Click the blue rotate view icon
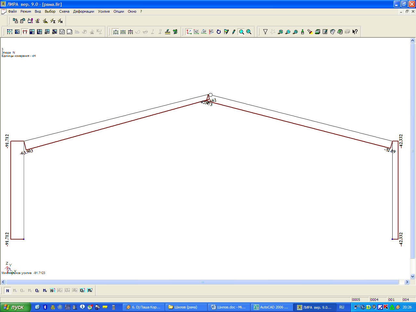 (x=219, y=32)
